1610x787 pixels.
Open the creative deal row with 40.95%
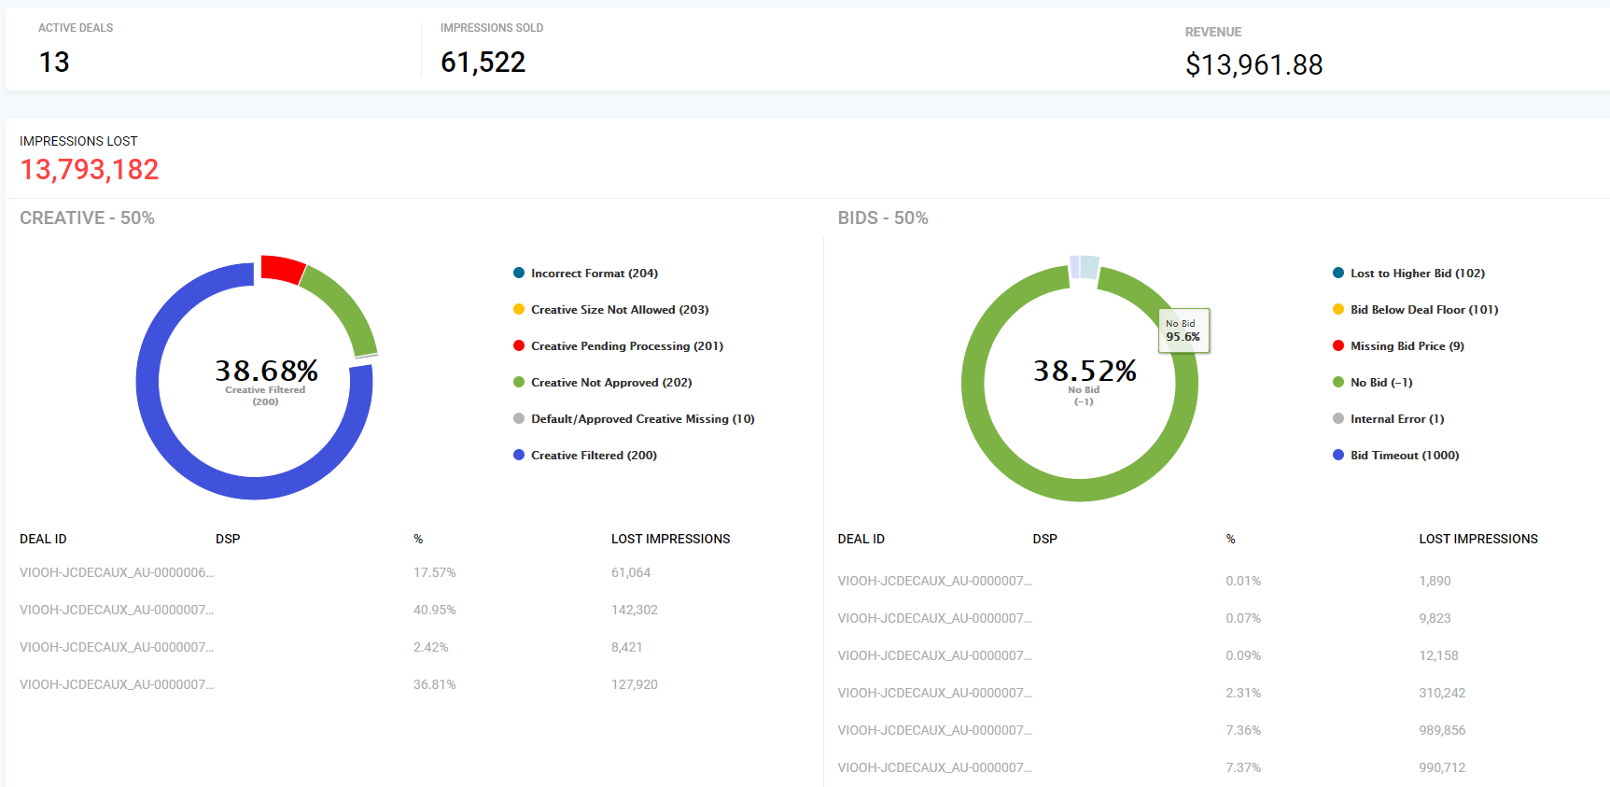tap(117, 610)
